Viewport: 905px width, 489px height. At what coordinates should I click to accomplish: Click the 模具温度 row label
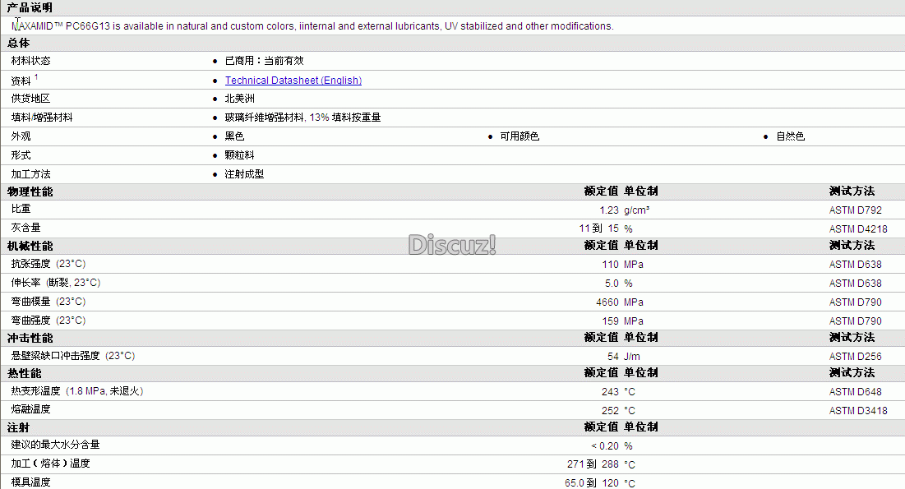[30, 482]
